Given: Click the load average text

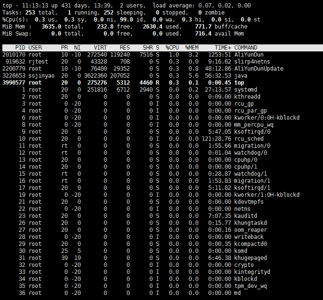Looking at the screenshot, I should point(202,6).
